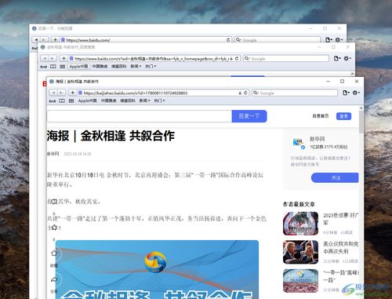Go back in the rear baidu.com window

click(36, 40)
